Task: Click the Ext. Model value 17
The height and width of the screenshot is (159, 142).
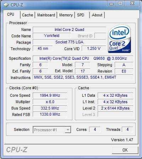Action: pyautogui.click(x=83, y=71)
